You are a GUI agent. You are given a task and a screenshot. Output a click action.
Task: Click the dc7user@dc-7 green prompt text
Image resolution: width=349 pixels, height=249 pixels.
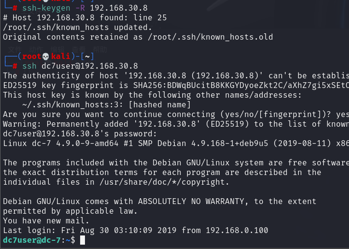pos(32,240)
